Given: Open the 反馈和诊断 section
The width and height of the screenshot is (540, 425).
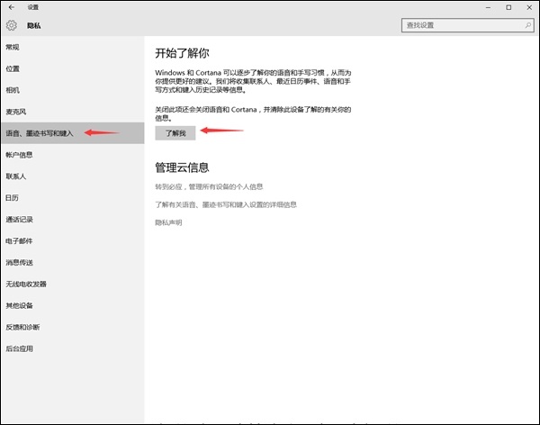Looking at the screenshot, I should (x=22, y=327).
